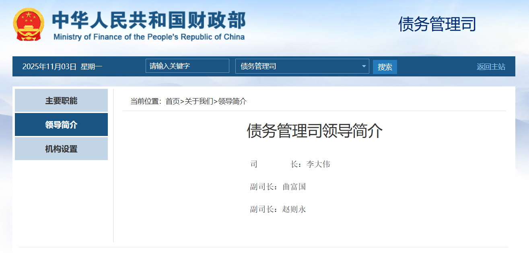The image size is (529, 253).
Task: Click the national emblem logo
Action: click(x=28, y=25)
